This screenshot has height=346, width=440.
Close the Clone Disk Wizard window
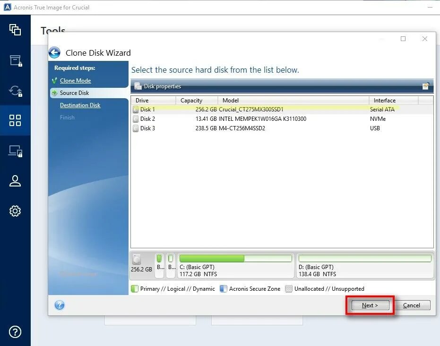425,39
